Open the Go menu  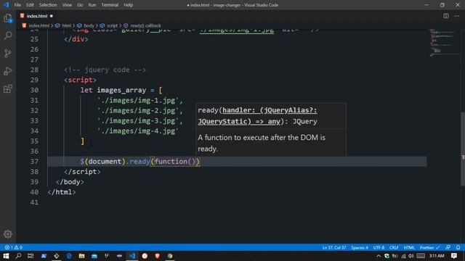pos(80,5)
